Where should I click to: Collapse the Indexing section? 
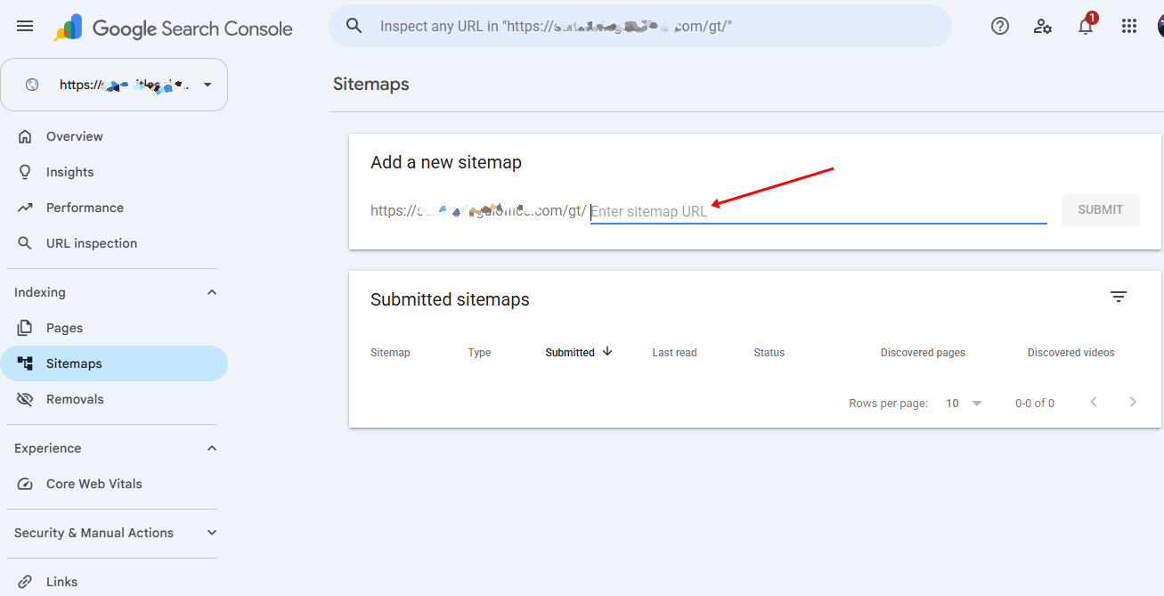(212, 292)
